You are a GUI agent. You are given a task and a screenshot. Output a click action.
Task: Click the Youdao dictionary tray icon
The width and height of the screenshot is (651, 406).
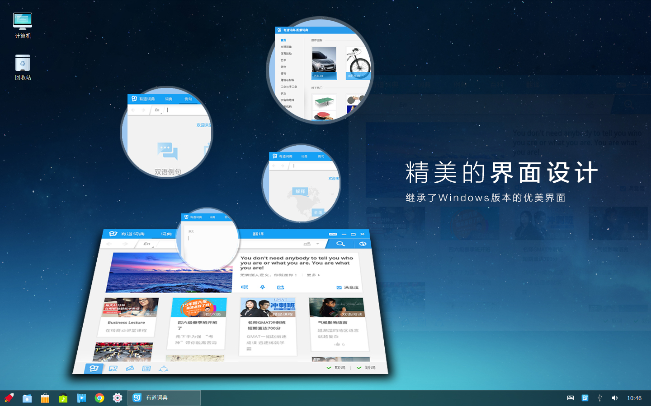point(585,398)
